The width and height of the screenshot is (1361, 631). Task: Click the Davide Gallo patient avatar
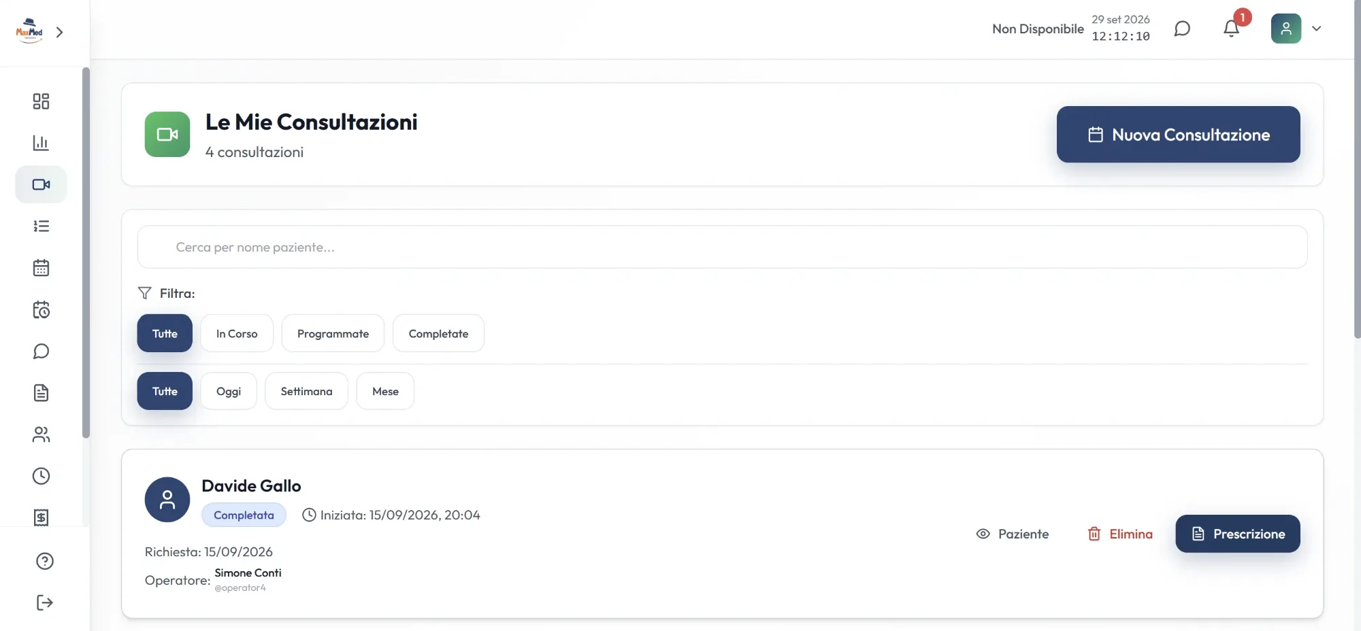[167, 499]
